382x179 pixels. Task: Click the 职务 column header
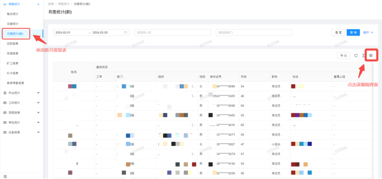coord(280,77)
